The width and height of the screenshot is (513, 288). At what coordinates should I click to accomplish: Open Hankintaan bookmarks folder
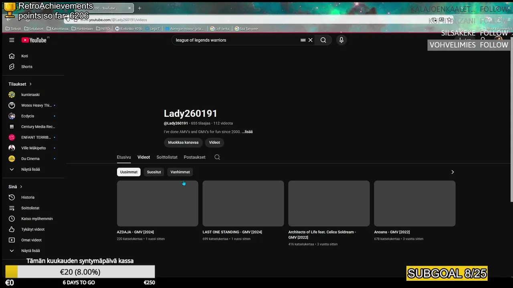pos(82,29)
